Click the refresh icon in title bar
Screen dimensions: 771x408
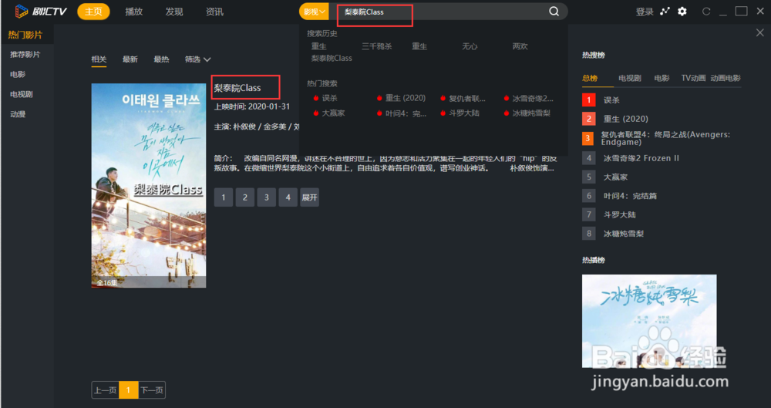706,12
